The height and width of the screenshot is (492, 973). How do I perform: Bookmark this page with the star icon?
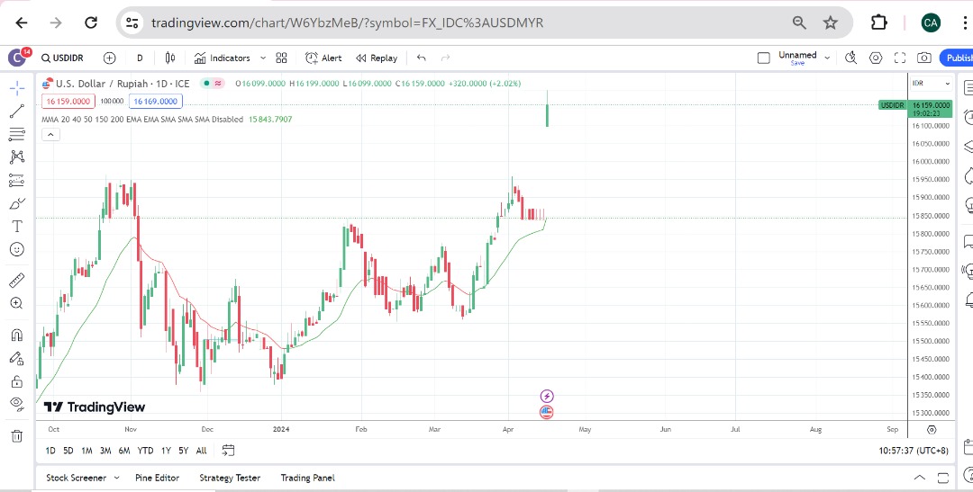(831, 22)
